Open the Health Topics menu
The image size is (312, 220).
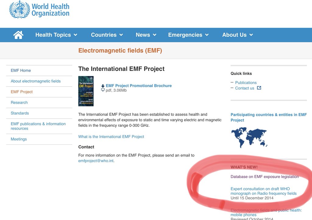pyautogui.click(x=53, y=35)
